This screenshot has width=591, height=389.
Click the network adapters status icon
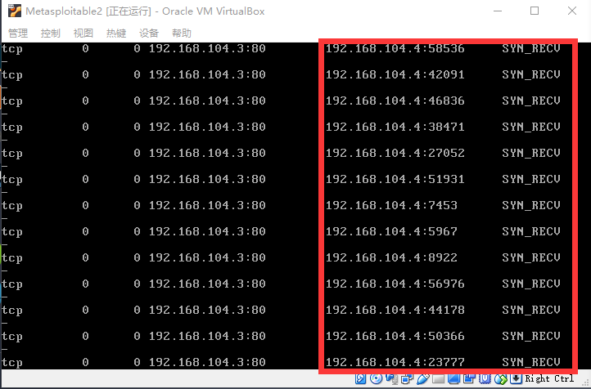408,379
